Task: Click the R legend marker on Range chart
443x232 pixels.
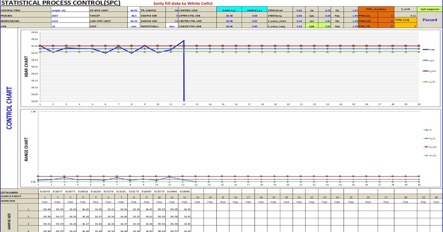Action: pyautogui.click(x=426, y=130)
